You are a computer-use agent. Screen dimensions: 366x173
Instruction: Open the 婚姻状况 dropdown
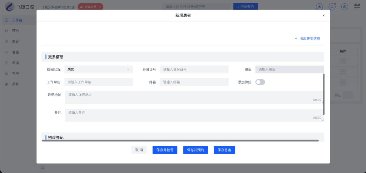[99, 69]
